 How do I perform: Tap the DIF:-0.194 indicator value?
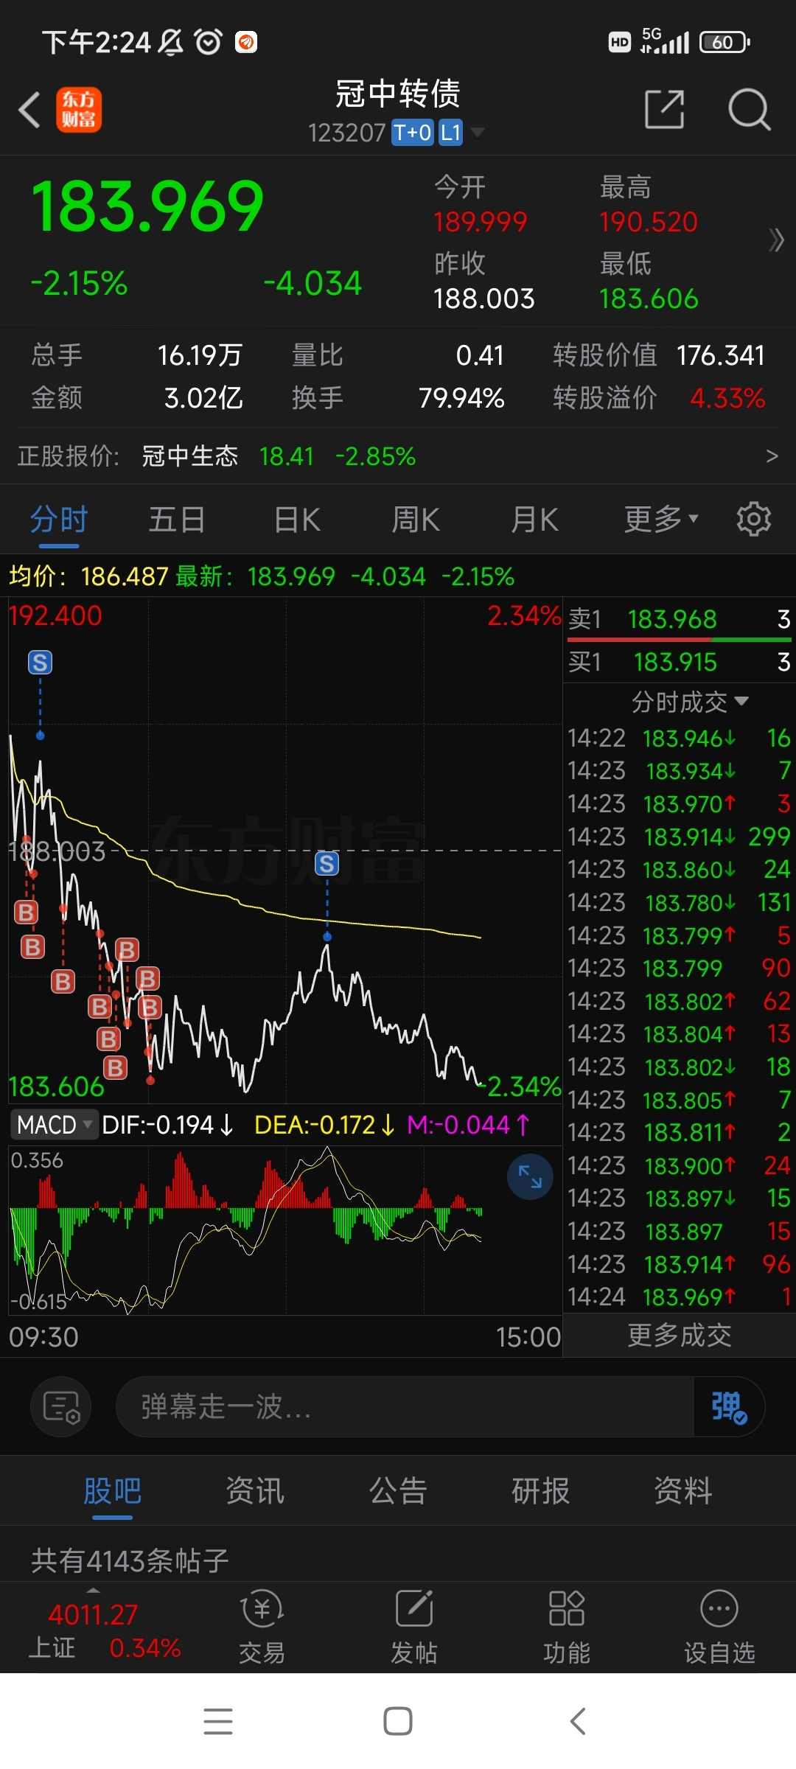click(x=167, y=1125)
